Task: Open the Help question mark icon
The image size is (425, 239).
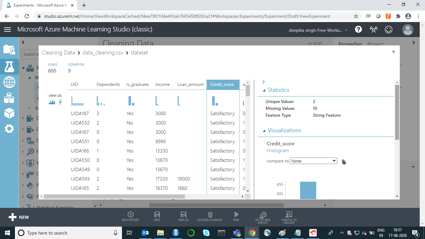Action: point(358,29)
